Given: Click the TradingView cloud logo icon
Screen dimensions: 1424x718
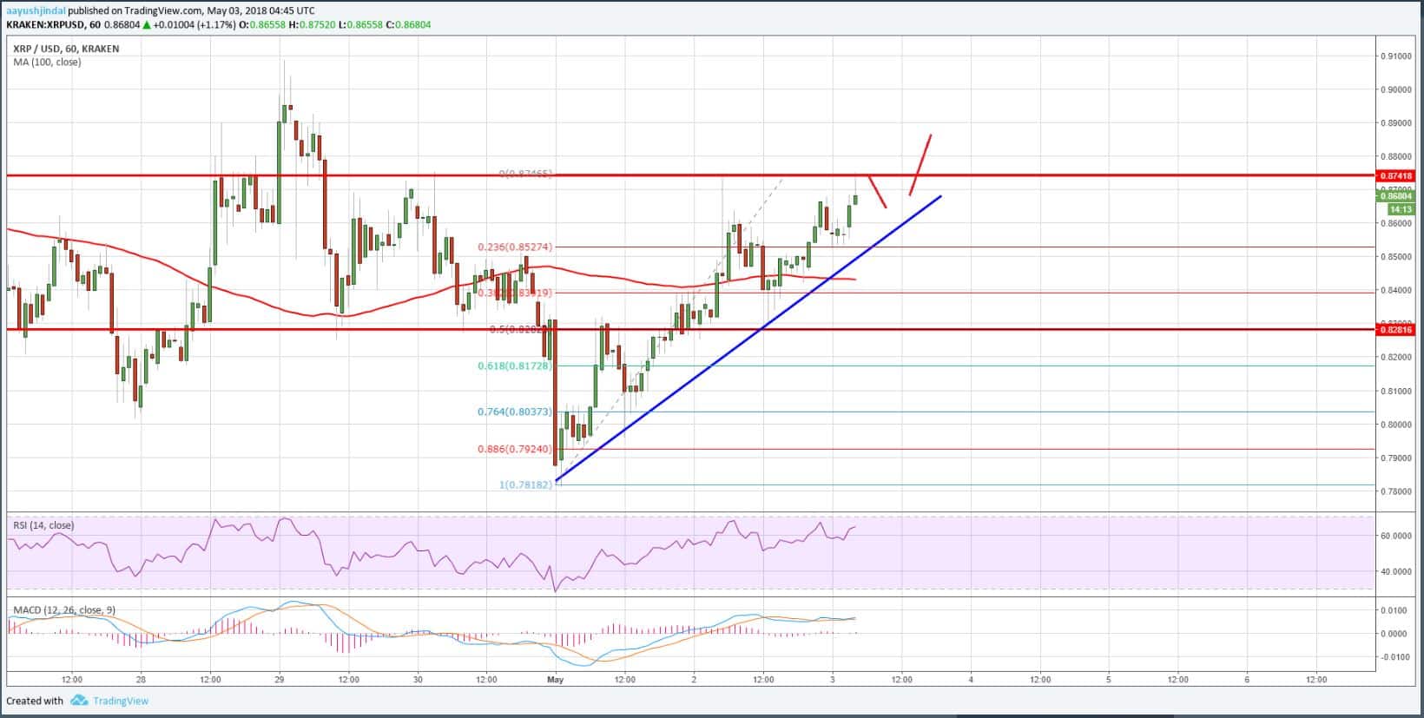Looking at the screenshot, I should (79, 701).
